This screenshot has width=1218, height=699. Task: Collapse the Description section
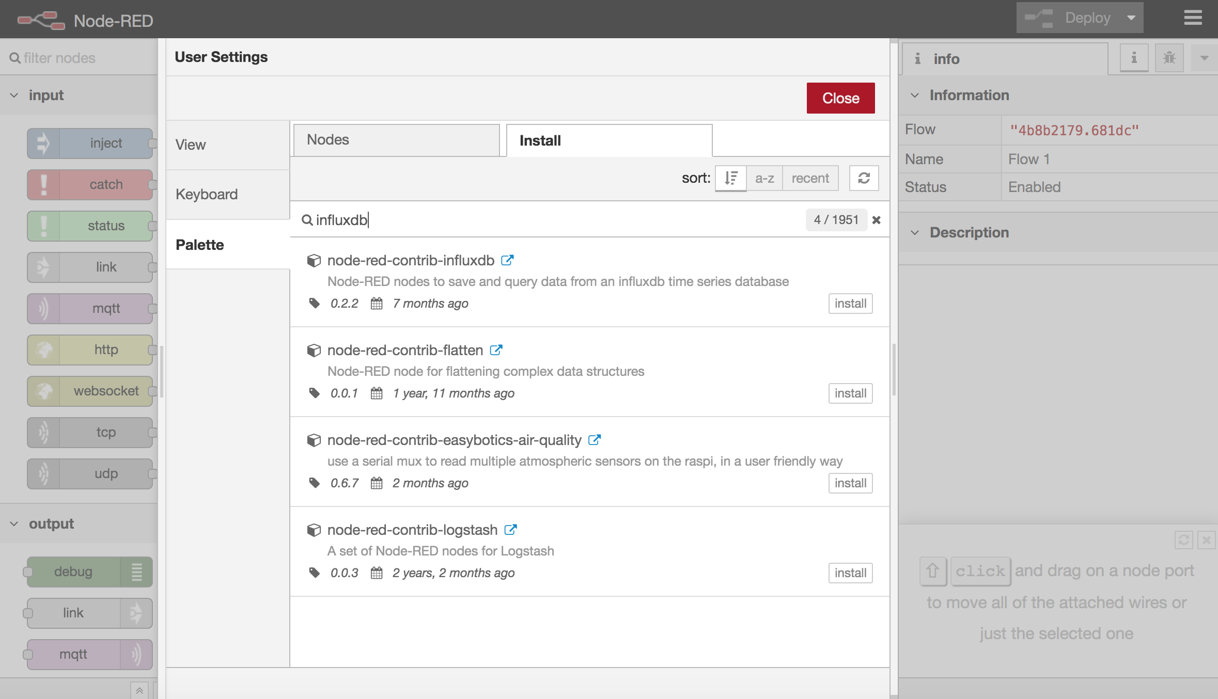[x=914, y=233]
